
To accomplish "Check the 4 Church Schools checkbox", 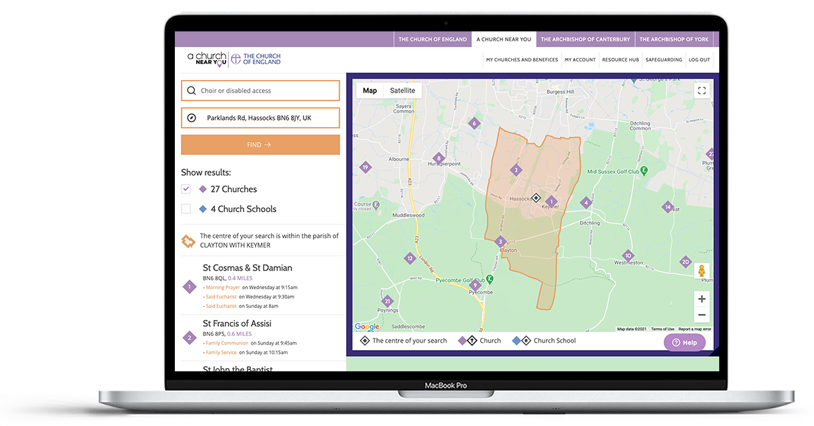I will (186, 209).
